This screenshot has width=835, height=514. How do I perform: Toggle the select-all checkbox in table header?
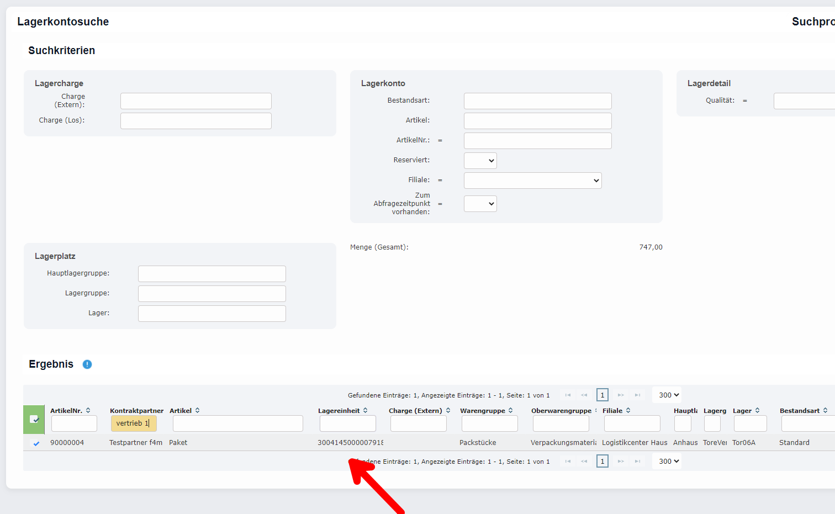click(34, 419)
